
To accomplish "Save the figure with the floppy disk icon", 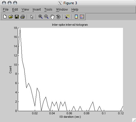I will (17, 17).
